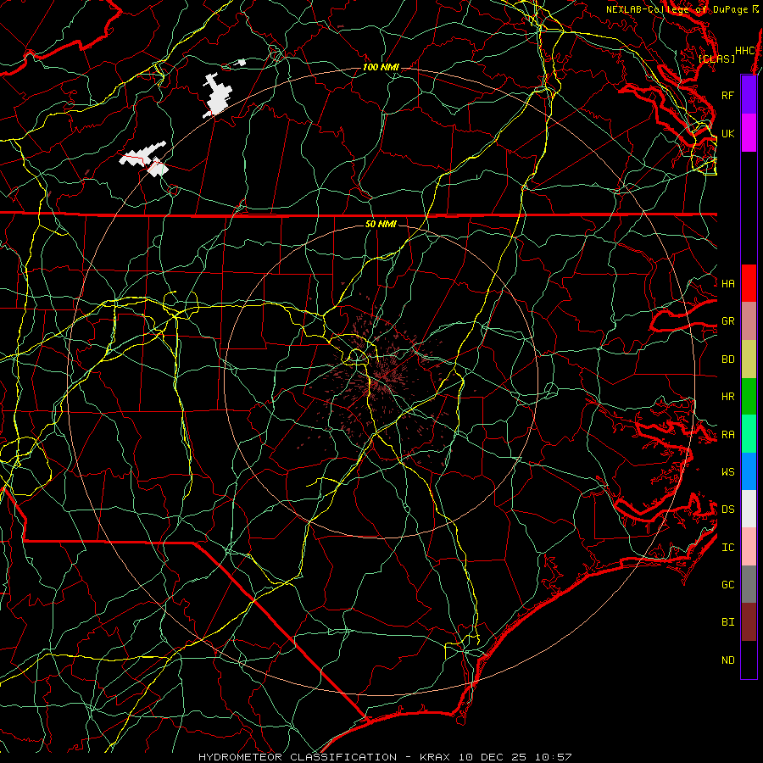Viewport: 763px width, 763px height.
Task: Click the GC legend label
Action: point(727,585)
